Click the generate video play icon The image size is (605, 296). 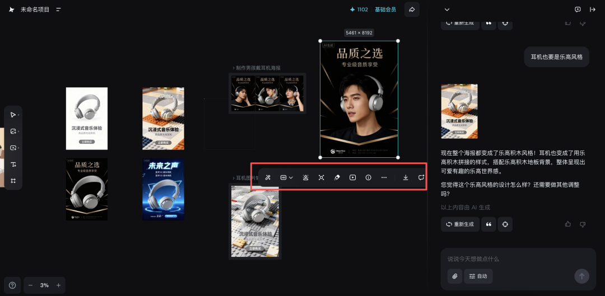(353, 178)
